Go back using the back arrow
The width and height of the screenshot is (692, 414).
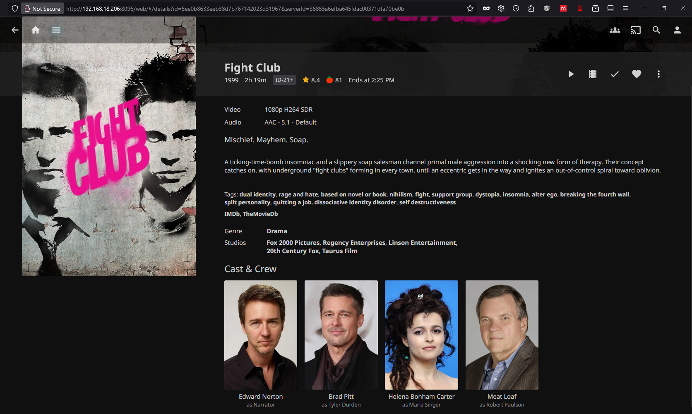click(15, 30)
